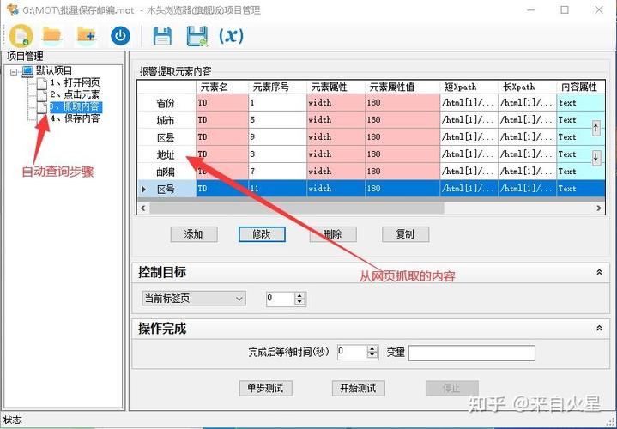Screen dimensions: 617x429
Task: Select the 默认项目 root node
Action: pos(54,71)
